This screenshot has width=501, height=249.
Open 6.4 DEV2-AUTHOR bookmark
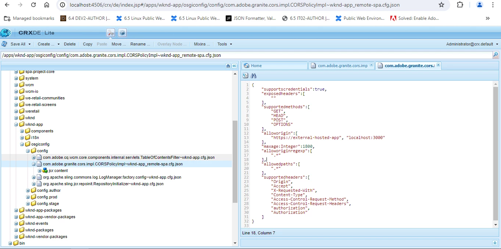pyautogui.click(x=85, y=18)
